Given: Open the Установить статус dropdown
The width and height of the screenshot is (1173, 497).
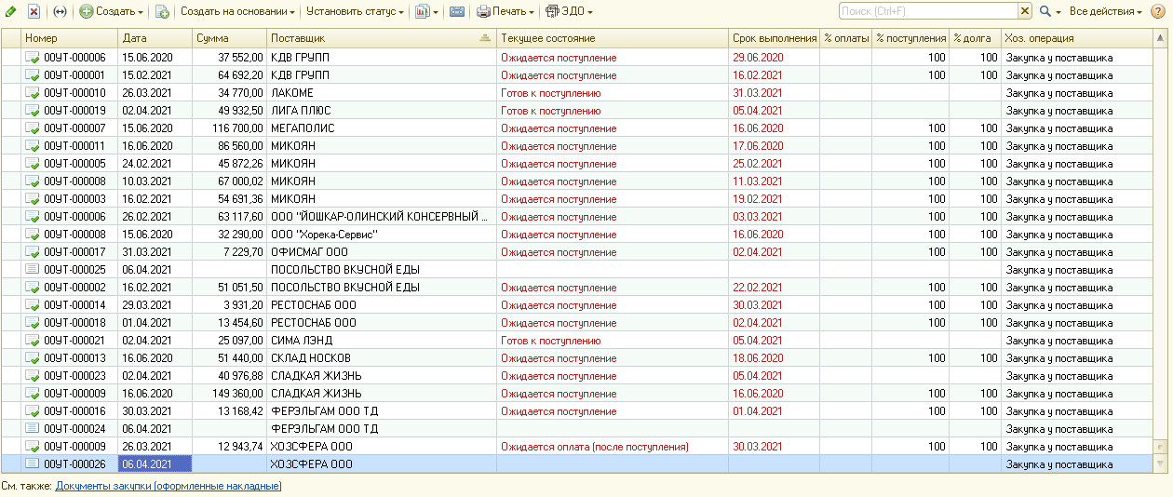Looking at the screenshot, I should point(355,11).
